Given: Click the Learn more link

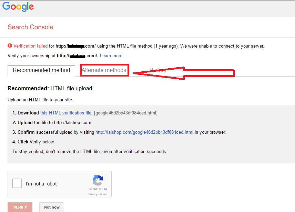Looking at the screenshot, I should [x=112, y=56].
